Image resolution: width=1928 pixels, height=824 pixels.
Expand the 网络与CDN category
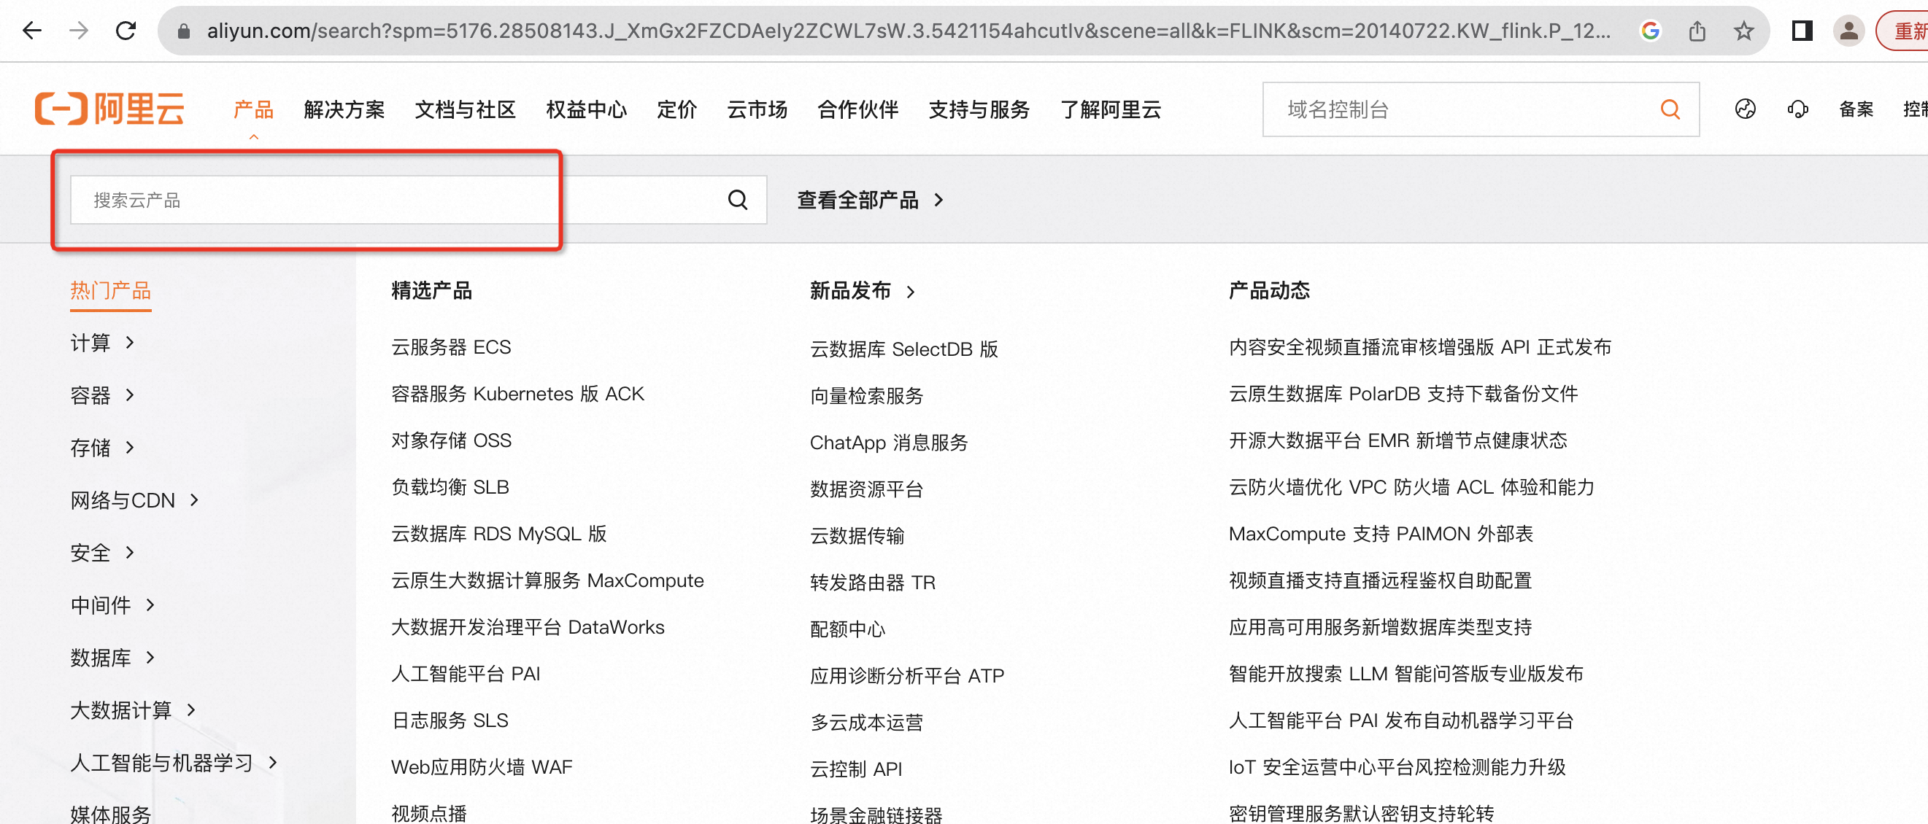coord(135,500)
